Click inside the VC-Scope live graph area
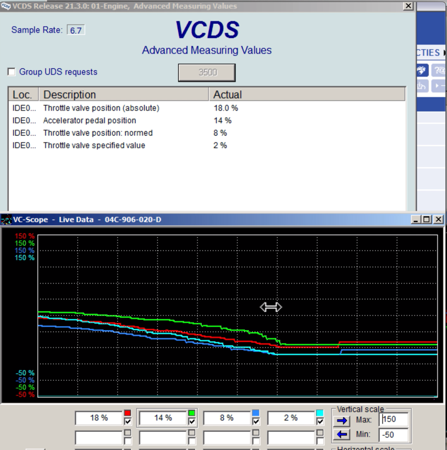 point(237,316)
